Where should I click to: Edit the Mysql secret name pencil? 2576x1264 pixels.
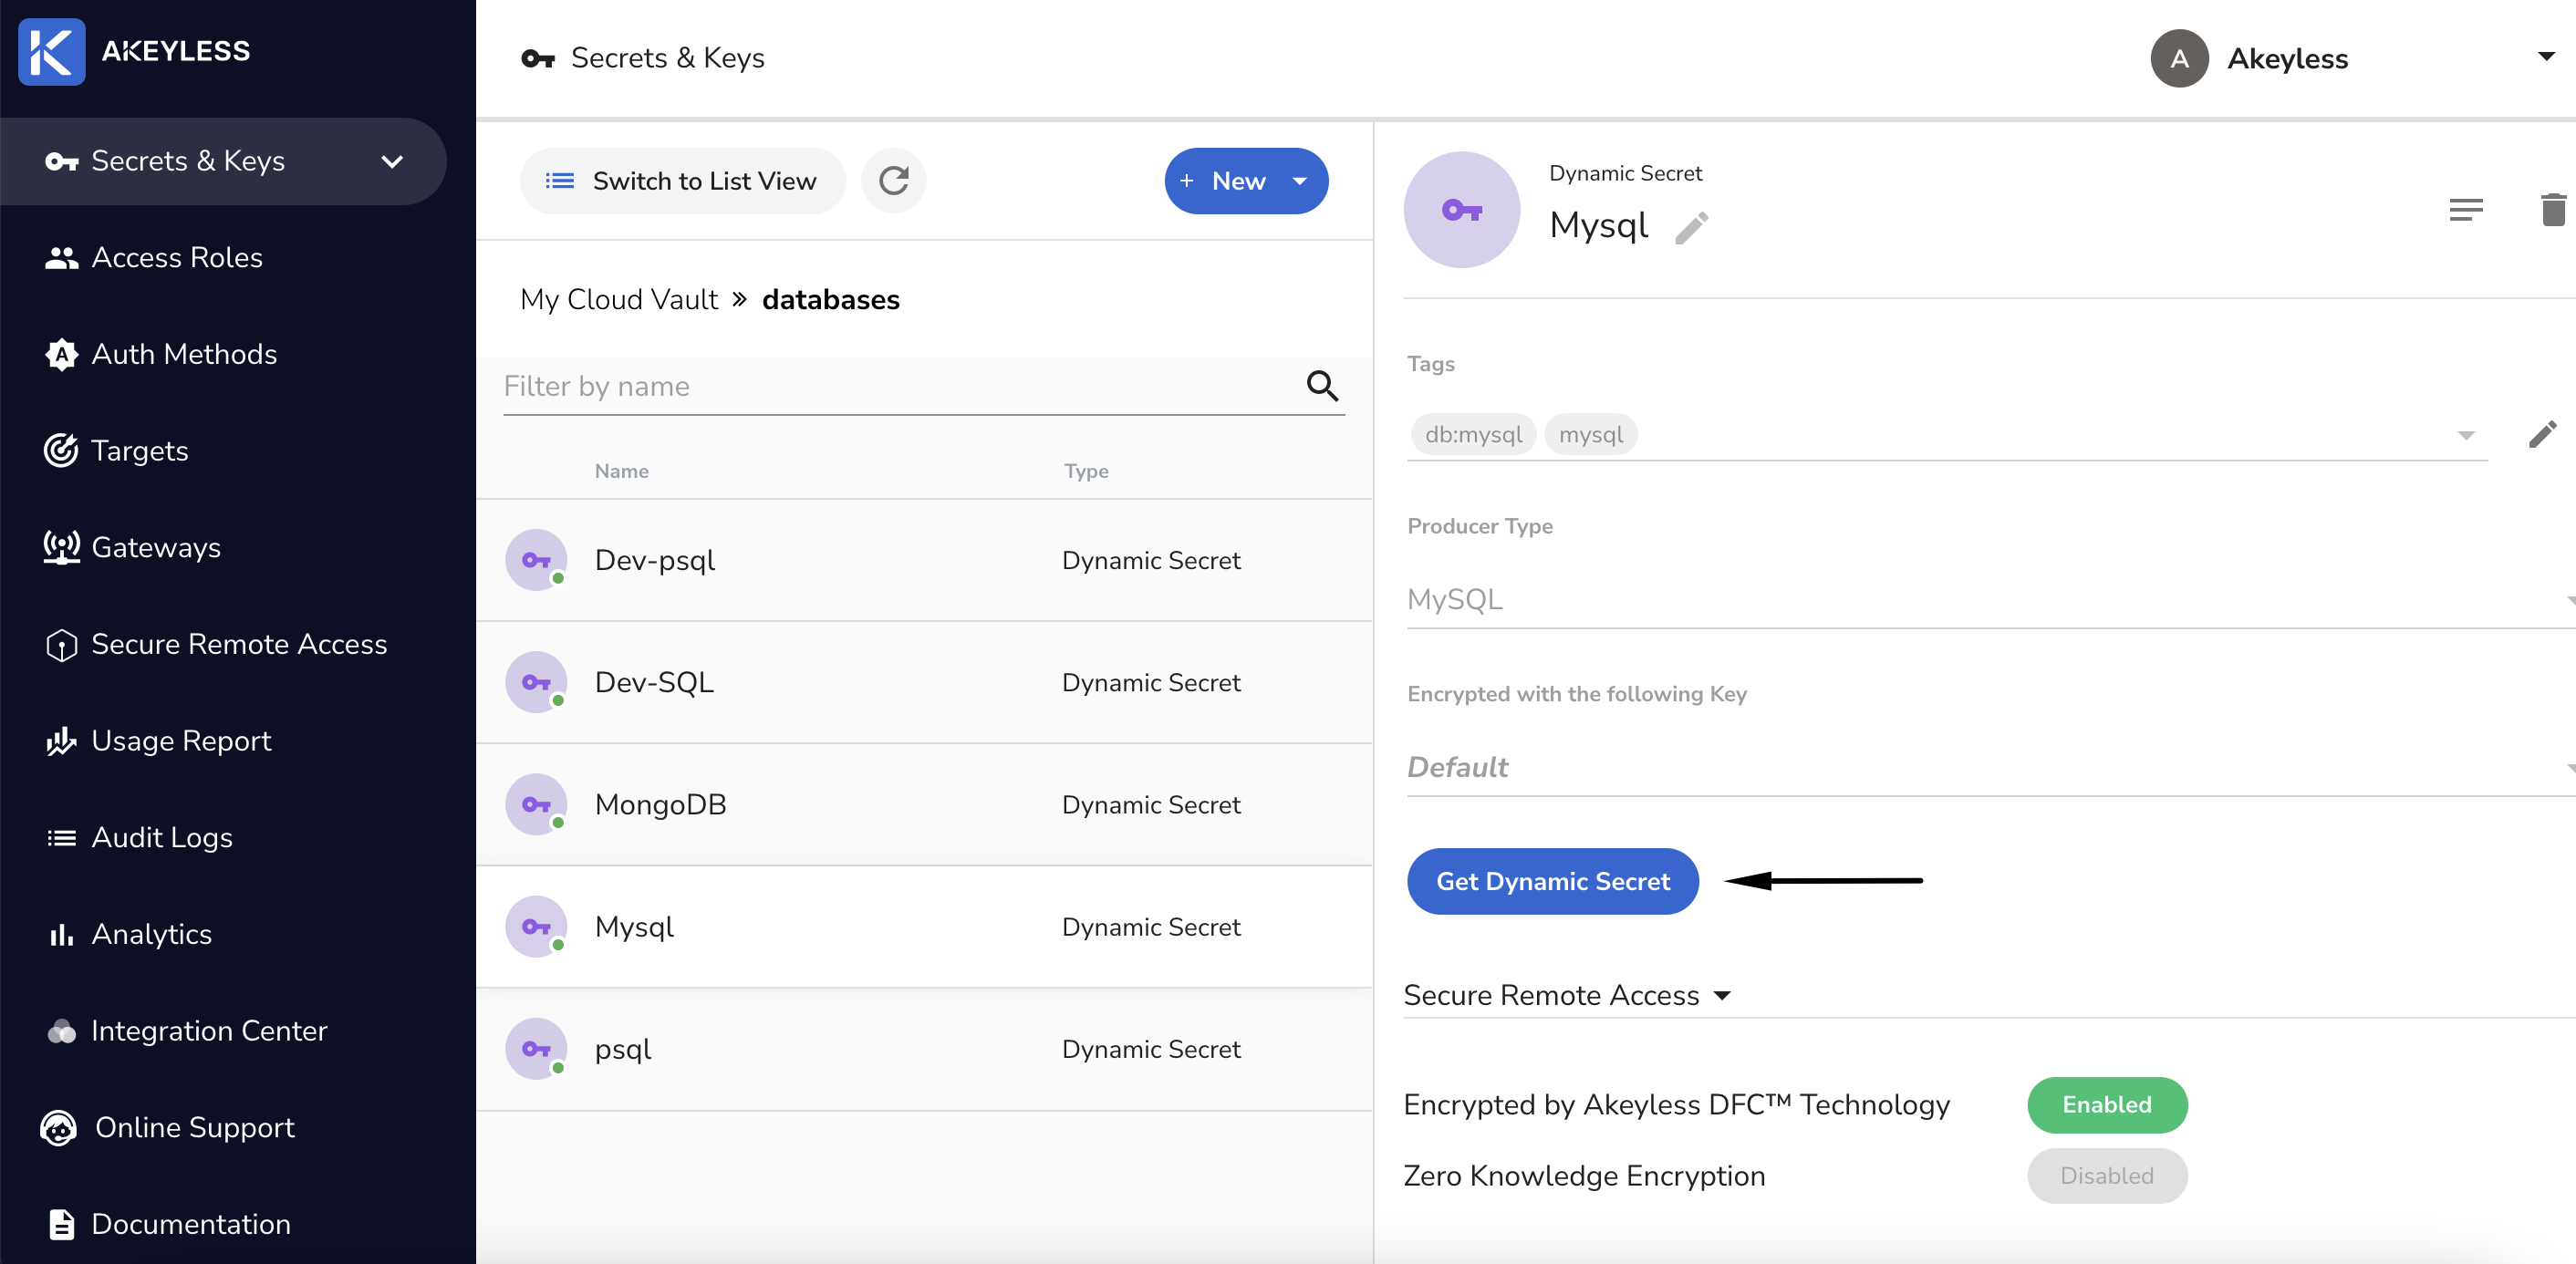[1691, 228]
